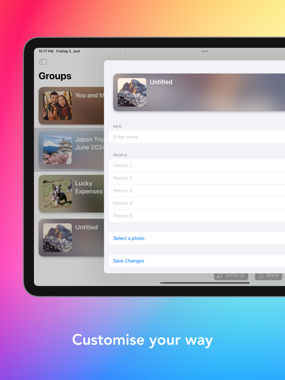Open the Lucky Expenses group card

tap(71, 194)
